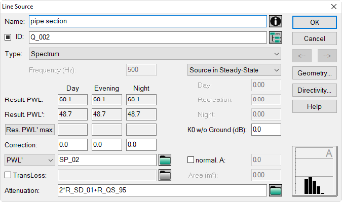342x202 pixels.
Task: Click the K0 w/o Ground (dB): label
Action: 217,130
